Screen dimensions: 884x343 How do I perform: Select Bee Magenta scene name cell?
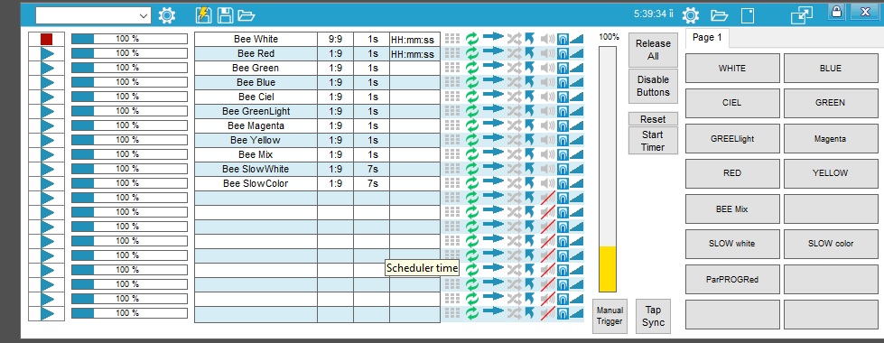[256, 125]
